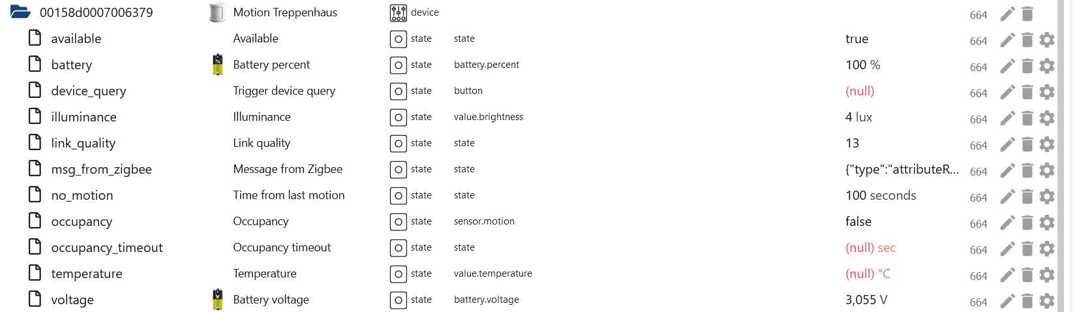Click the trash icon for temperature row
The width and height of the screenshot is (1077, 312).
(1027, 275)
